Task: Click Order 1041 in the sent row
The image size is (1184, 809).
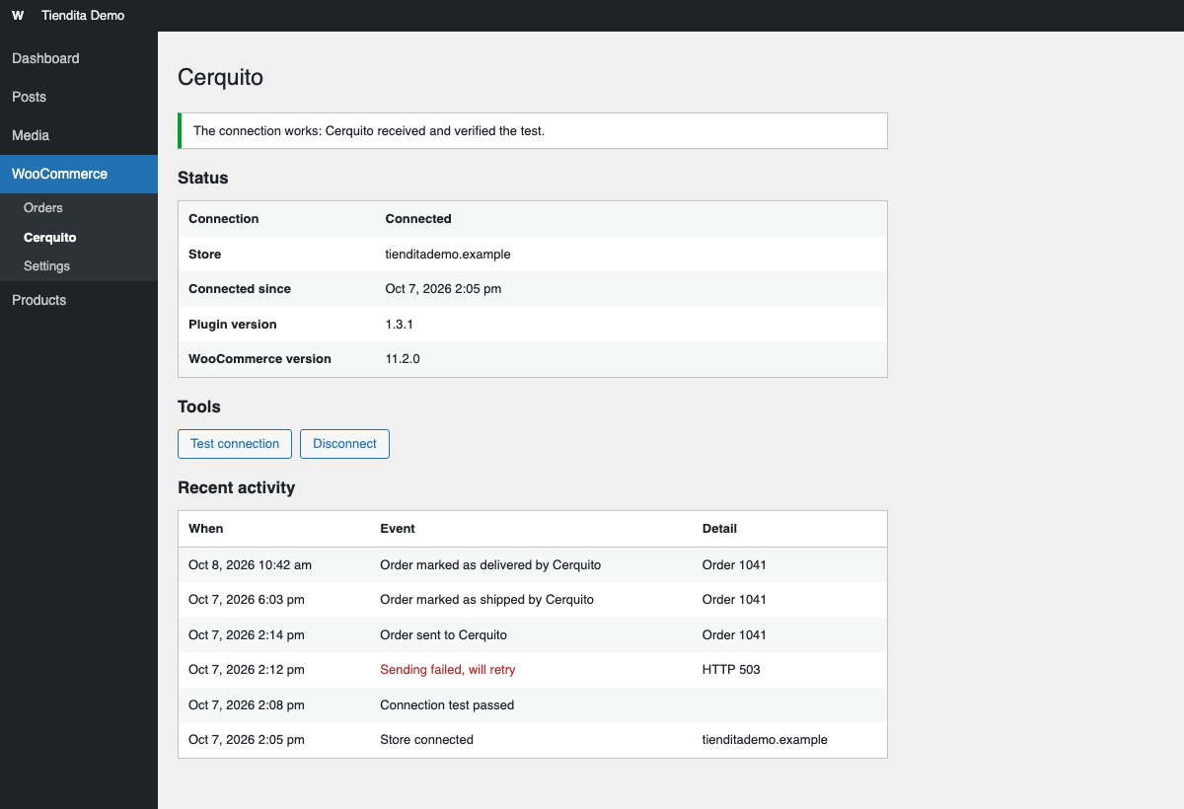Action: pyautogui.click(x=734, y=635)
